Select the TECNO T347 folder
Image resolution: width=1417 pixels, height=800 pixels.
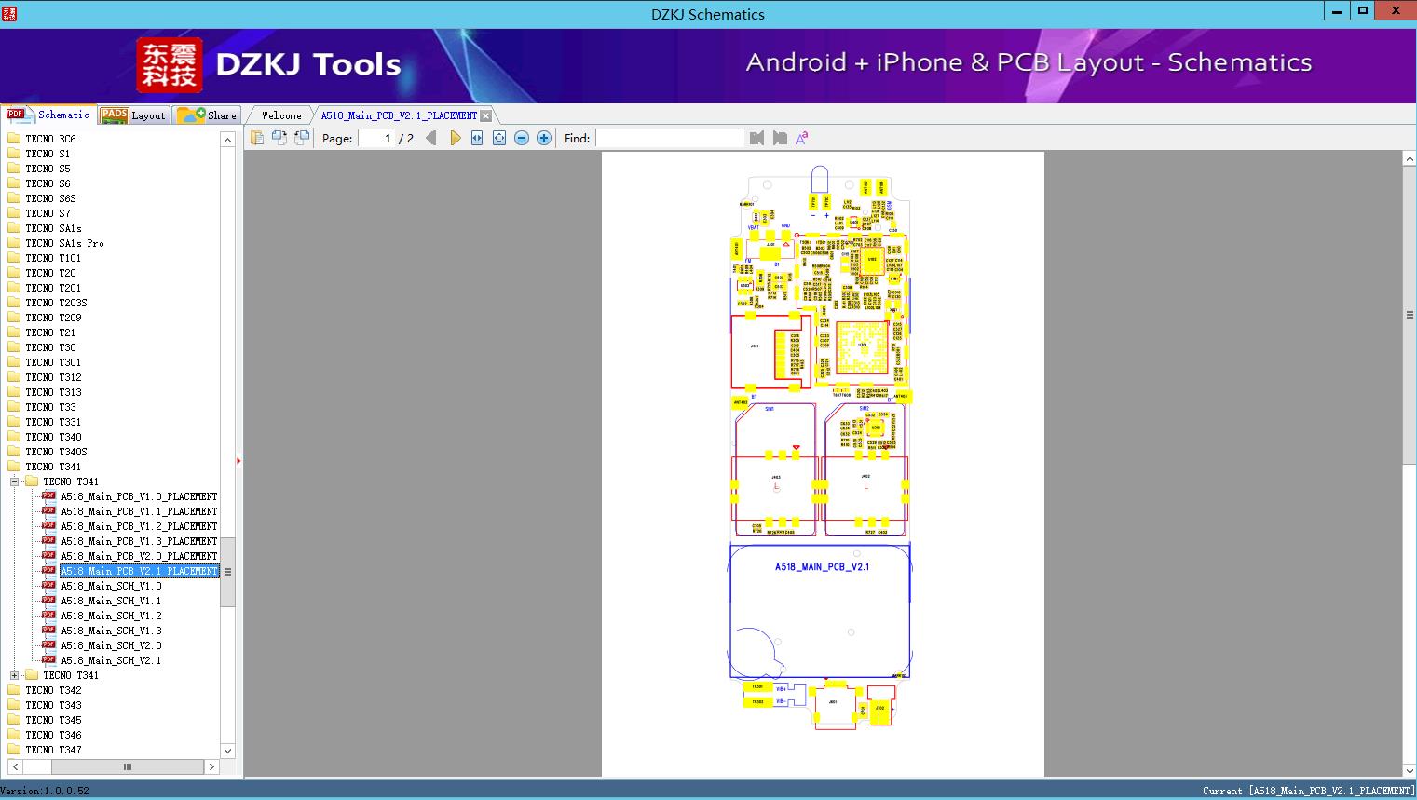point(53,750)
